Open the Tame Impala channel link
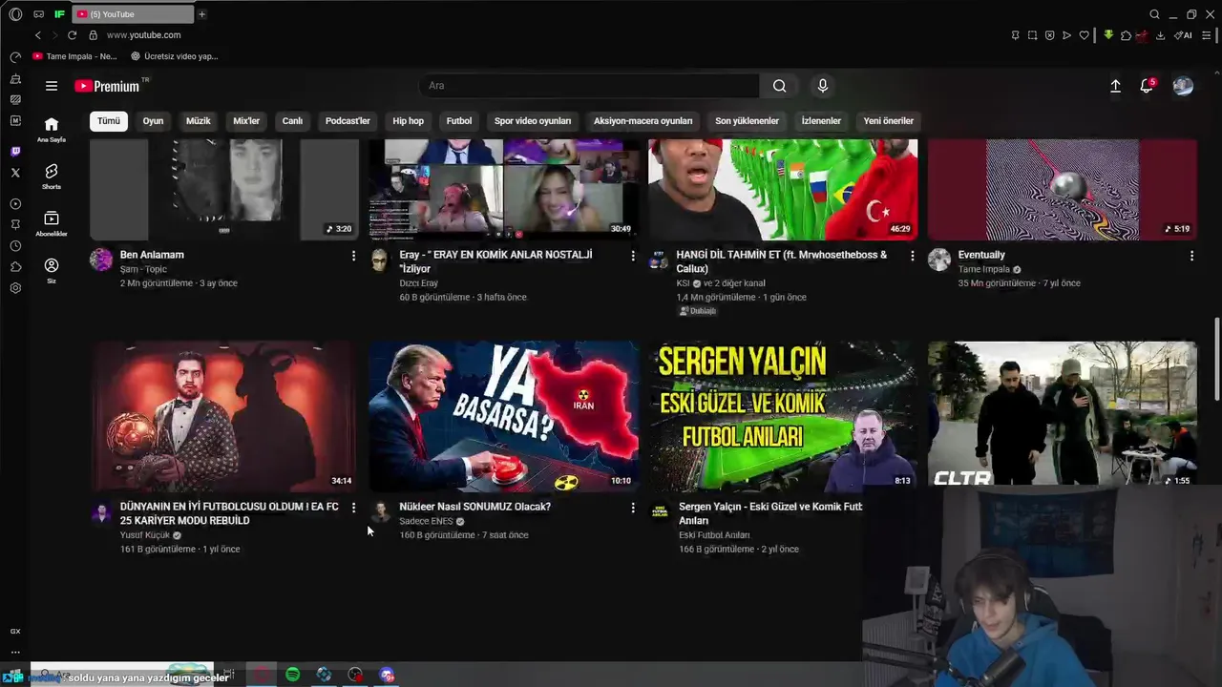 pos(983,269)
